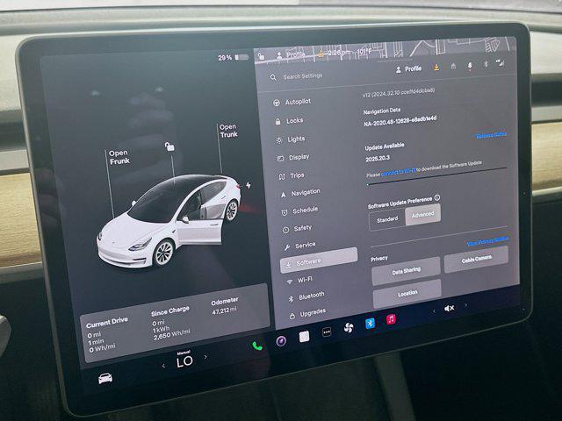This screenshot has height=421, width=562.
Task: Open the climate fan icon
Action: pos(349,327)
